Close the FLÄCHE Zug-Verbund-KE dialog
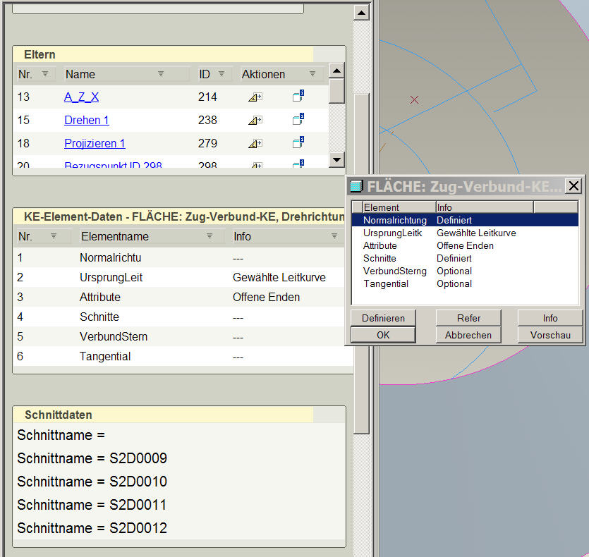Viewport: 589px width, 557px height. pyautogui.click(x=574, y=186)
